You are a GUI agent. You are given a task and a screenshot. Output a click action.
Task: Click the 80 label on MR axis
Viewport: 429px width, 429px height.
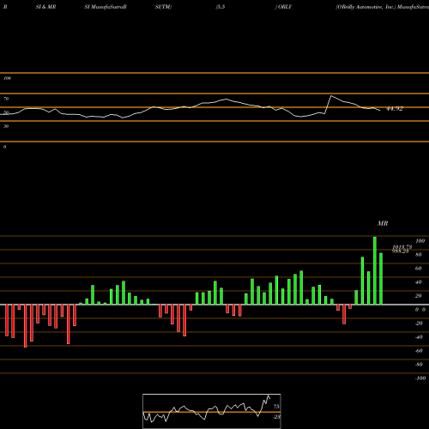pos(419,255)
